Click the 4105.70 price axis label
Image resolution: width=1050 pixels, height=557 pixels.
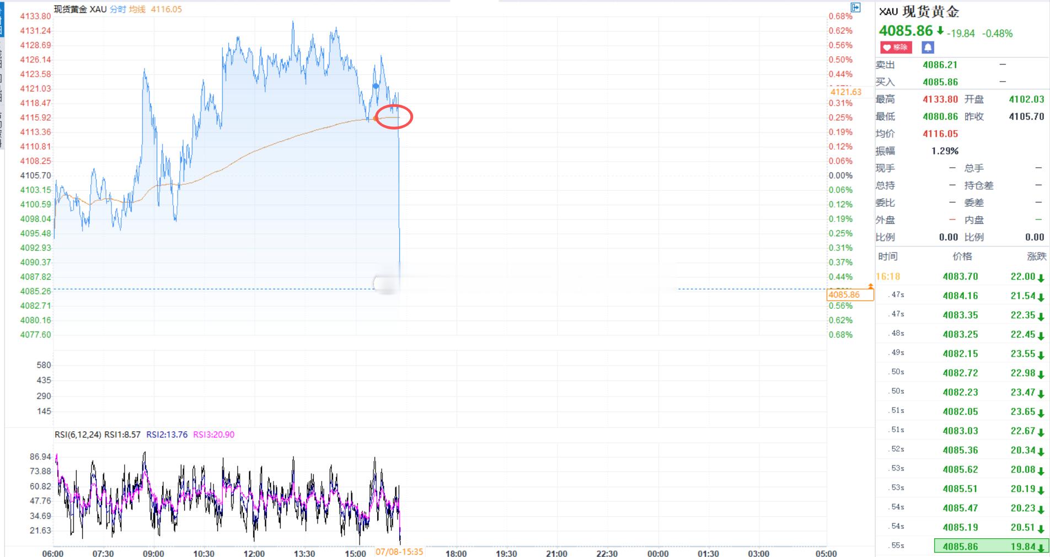point(35,175)
